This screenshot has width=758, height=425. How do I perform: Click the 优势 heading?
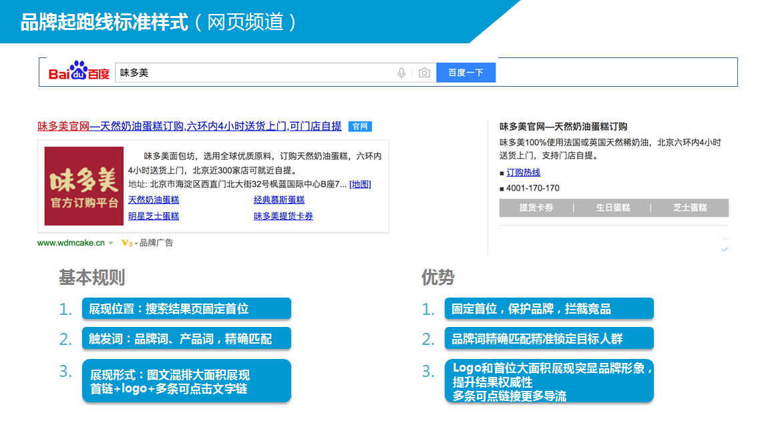[x=438, y=278]
